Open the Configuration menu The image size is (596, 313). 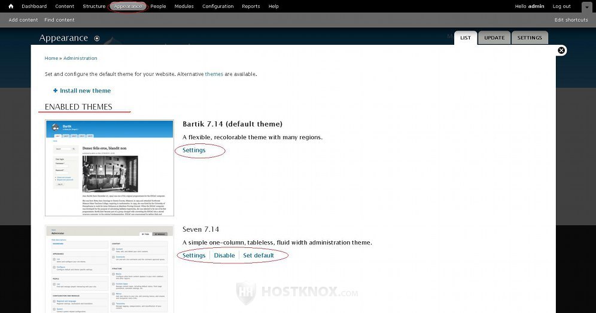click(218, 6)
